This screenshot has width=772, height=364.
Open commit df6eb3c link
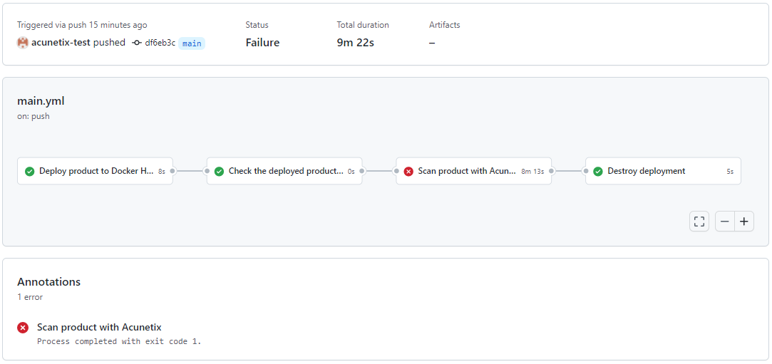pyautogui.click(x=160, y=43)
